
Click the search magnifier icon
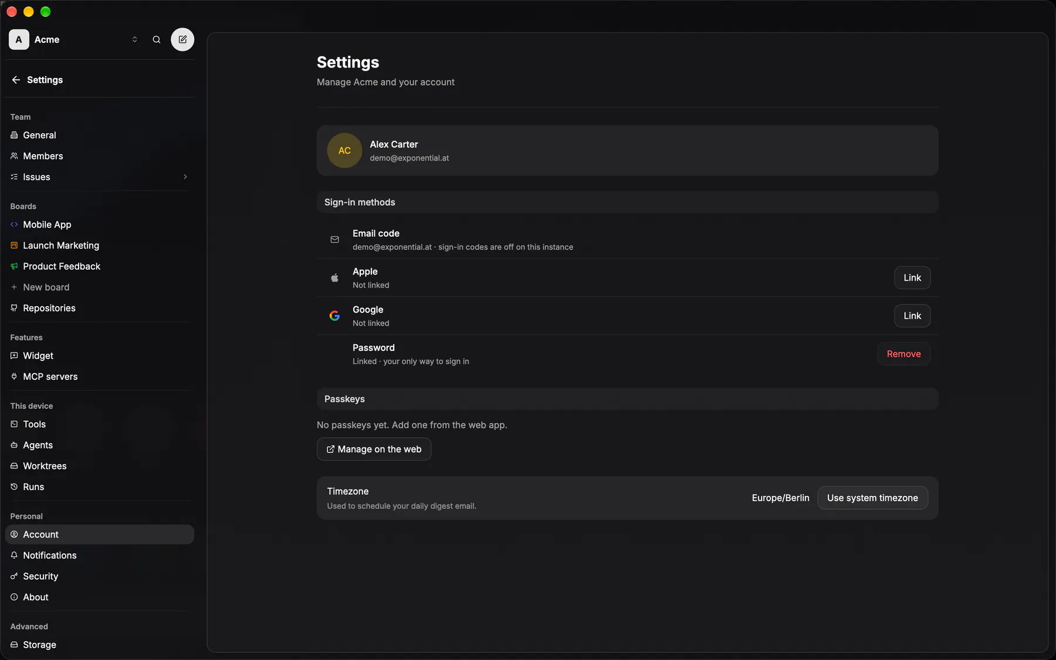(157, 40)
